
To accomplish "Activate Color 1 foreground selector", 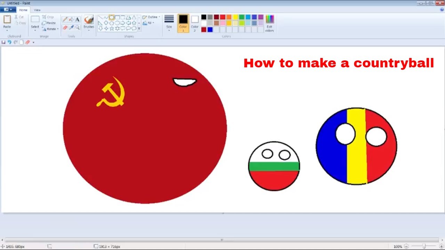I will [x=183, y=23].
